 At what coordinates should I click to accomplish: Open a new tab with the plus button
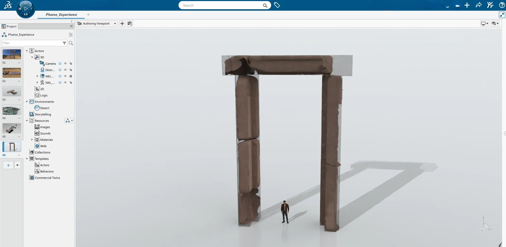point(88,15)
